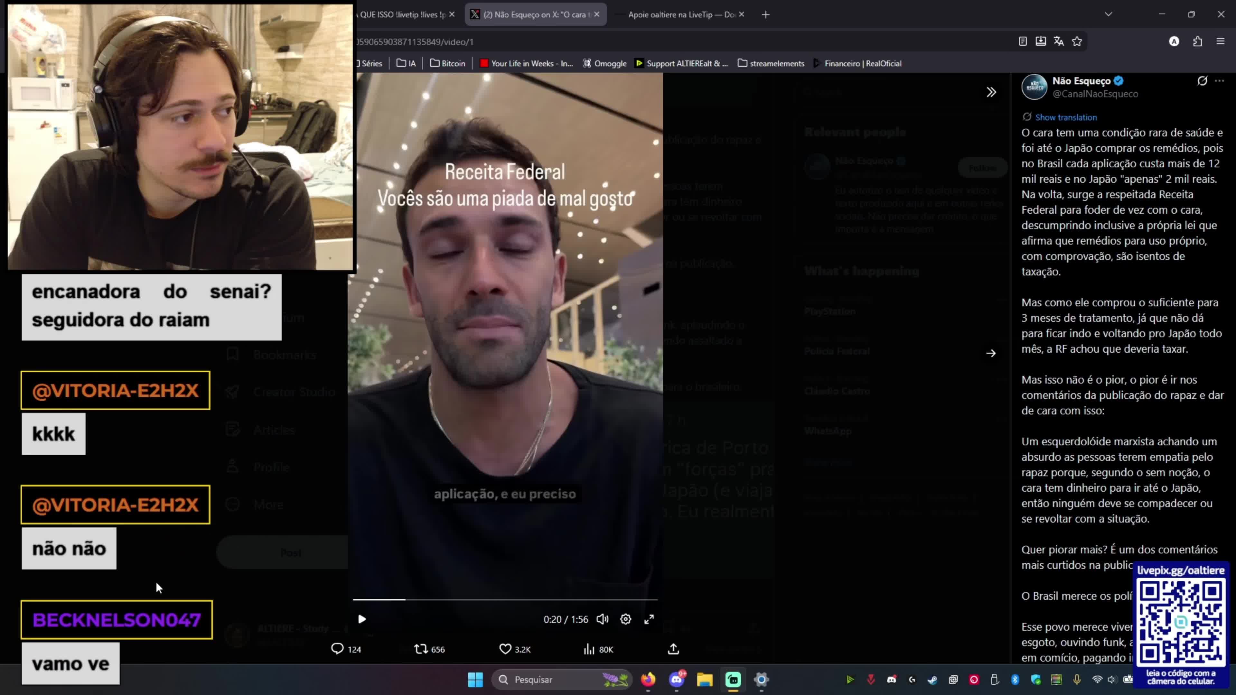
Task: Click the microphone tray icon
Action: (1077, 680)
